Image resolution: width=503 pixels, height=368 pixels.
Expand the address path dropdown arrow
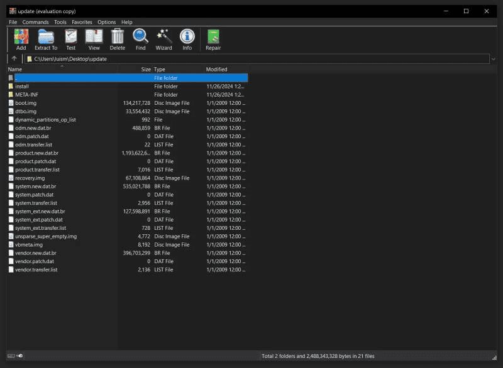point(494,59)
